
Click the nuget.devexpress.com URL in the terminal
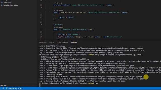tap(107, 68)
